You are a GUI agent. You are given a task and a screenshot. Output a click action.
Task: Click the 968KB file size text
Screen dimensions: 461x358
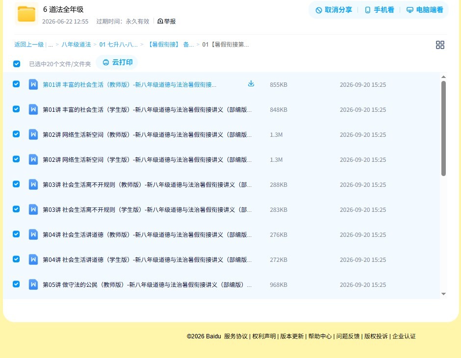[x=279, y=284]
